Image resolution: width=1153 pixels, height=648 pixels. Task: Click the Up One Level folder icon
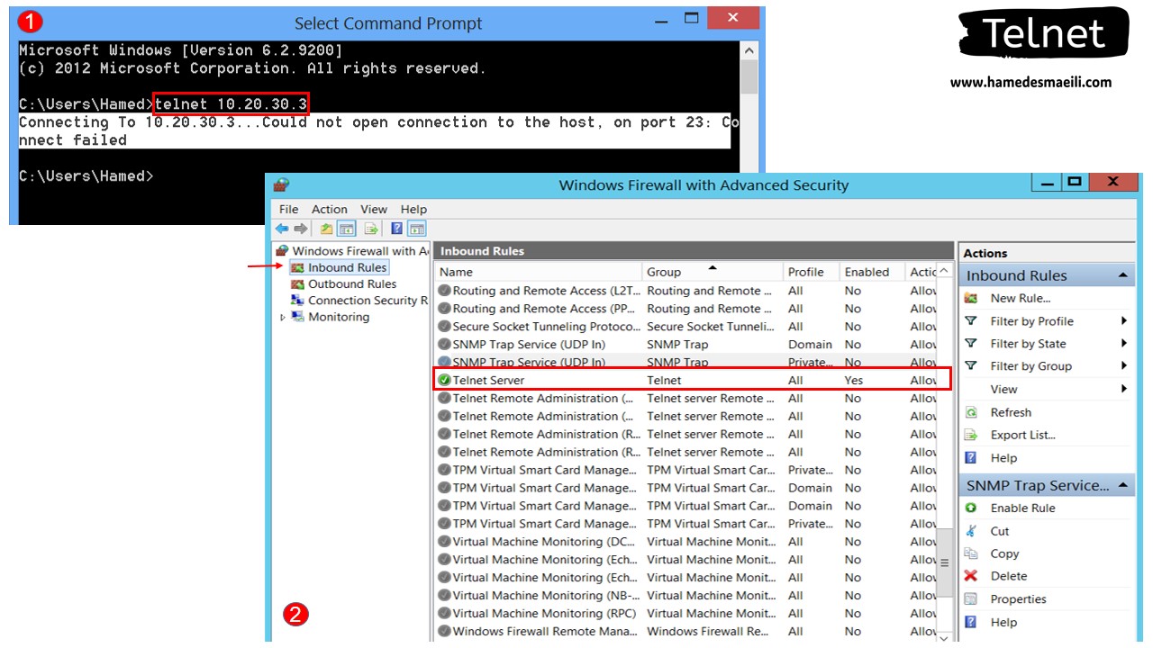click(x=326, y=229)
